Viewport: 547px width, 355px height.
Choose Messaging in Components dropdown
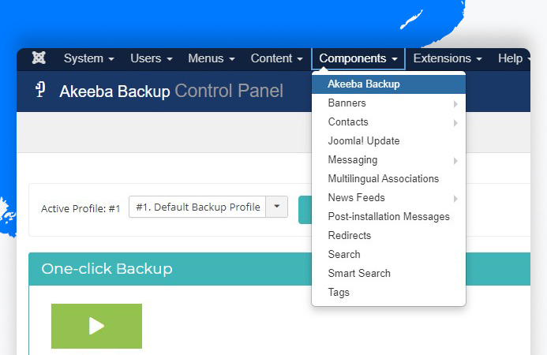pos(388,159)
